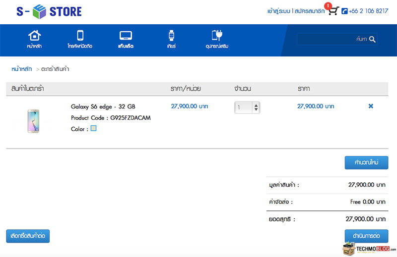Select the gold color swatch
The height and width of the screenshot is (257, 397).
(93, 128)
